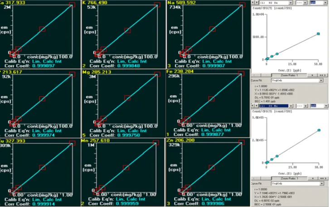This screenshot has height=207, width=330.
Task: Select the Mn 257.610 plot title
Action: tap(95, 140)
